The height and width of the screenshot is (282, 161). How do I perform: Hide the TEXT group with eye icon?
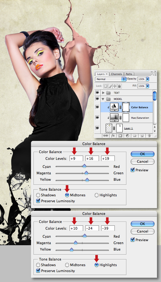pos(97,93)
